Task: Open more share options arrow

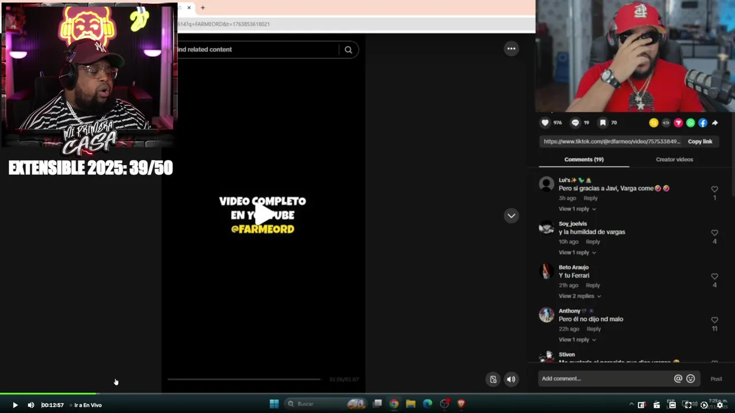Action: 715,123
